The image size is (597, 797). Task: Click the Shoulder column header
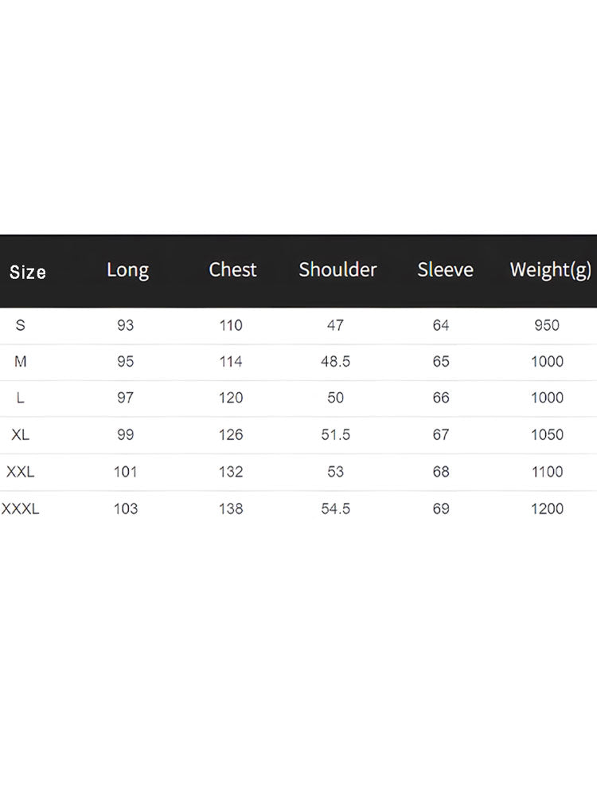(x=338, y=270)
